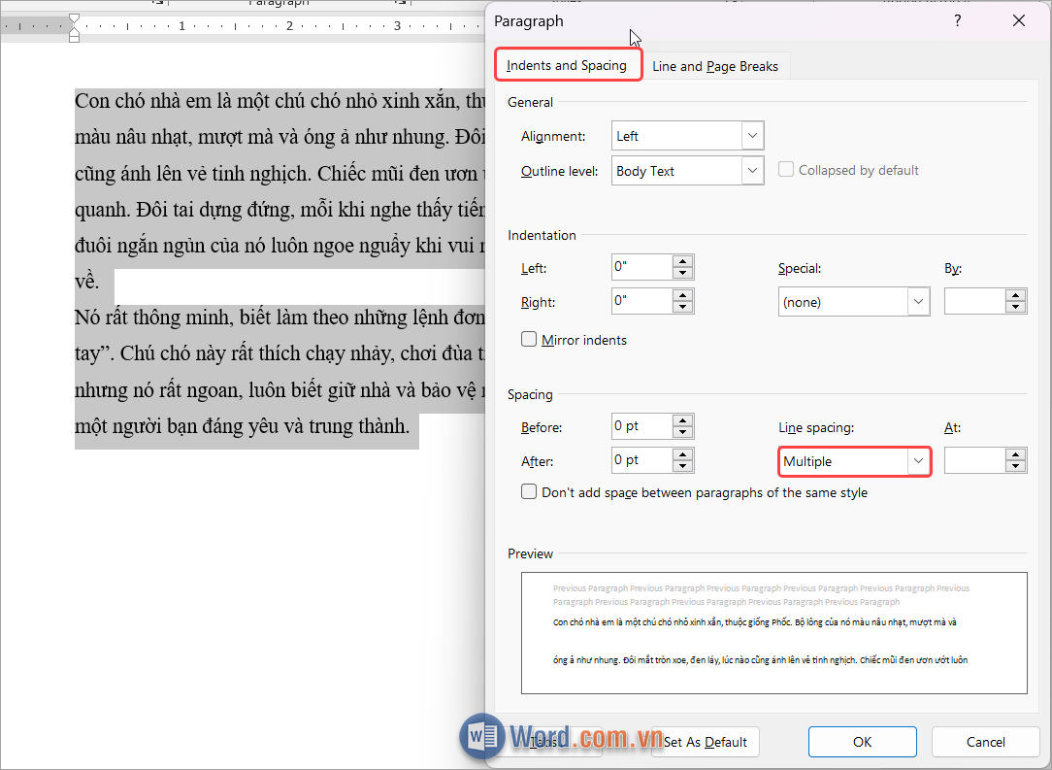Increase the Left indentation using its up arrow
This screenshot has height=770, width=1052.
click(x=682, y=261)
